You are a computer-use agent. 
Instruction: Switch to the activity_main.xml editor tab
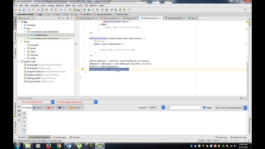pos(87,18)
